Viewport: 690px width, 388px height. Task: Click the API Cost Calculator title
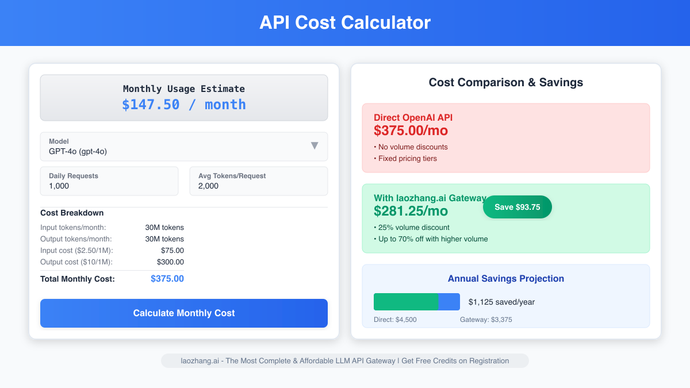345,22
